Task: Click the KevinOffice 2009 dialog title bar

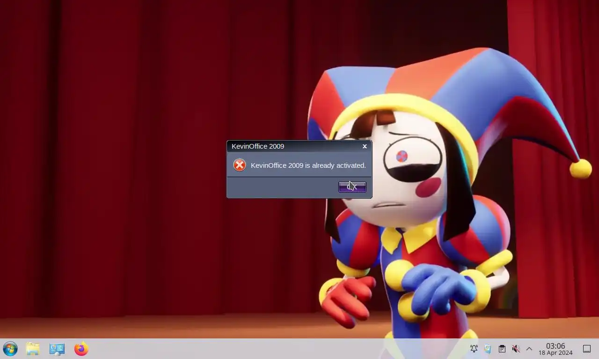Action: pos(299,146)
